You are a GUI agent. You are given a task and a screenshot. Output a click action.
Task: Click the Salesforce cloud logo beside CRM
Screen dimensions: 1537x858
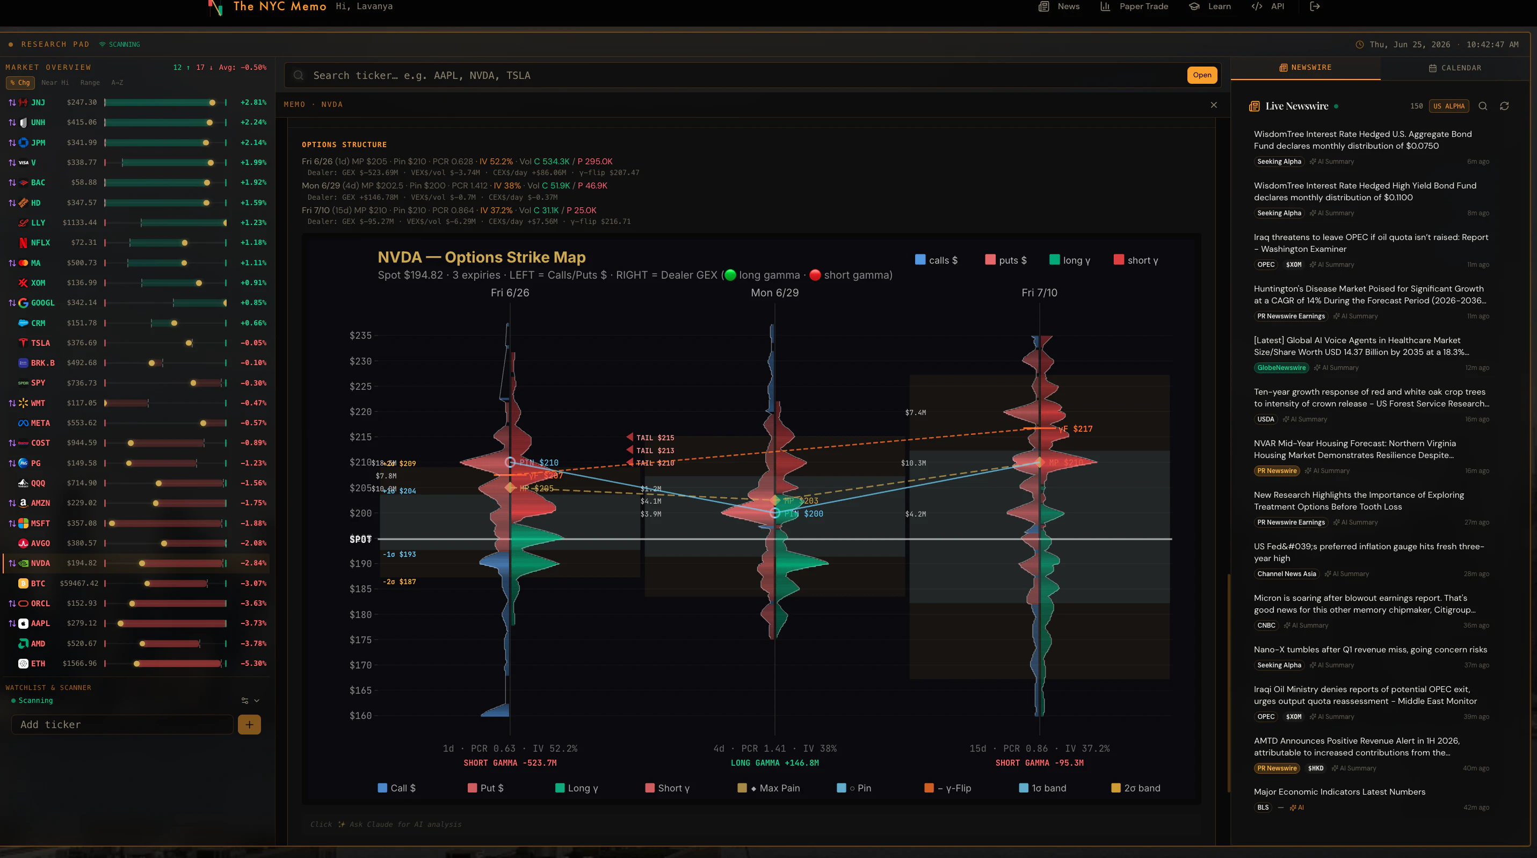pyautogui.click(x=23, y=323)
